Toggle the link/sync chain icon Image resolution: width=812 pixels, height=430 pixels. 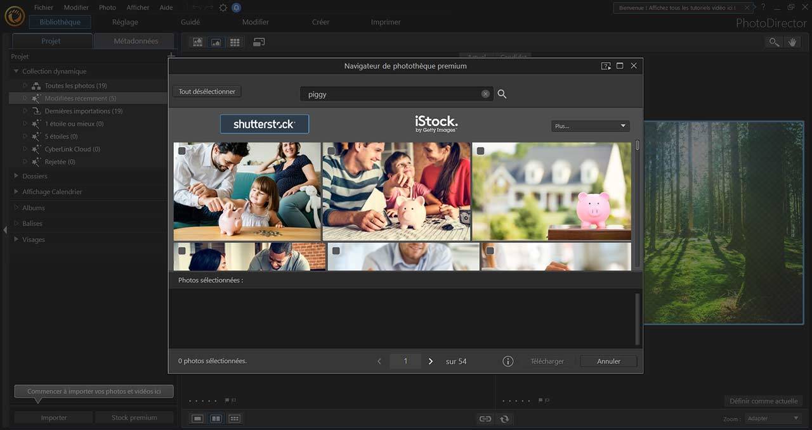tap(485, 419)
